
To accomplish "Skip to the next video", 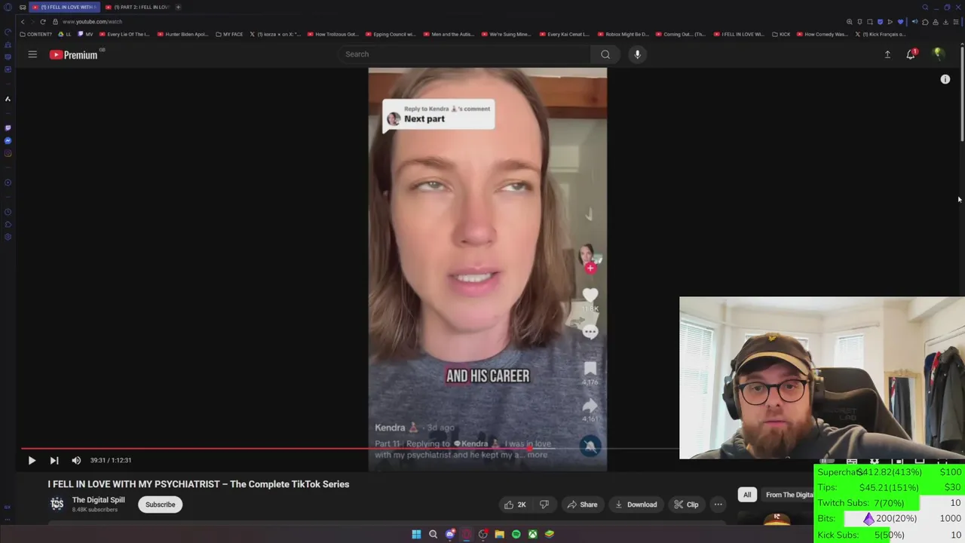I will (54, 460).
